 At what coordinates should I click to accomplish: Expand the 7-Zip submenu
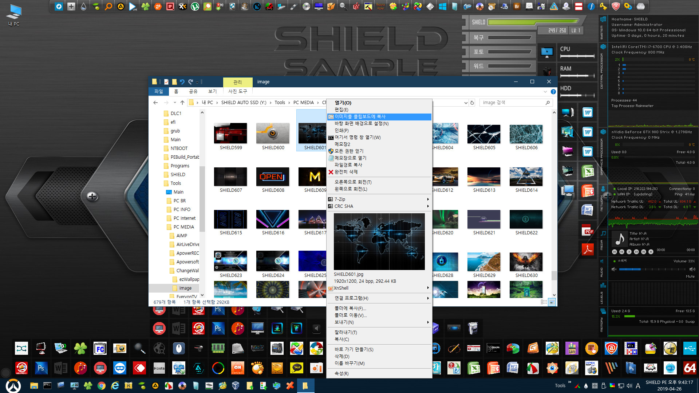[x=379, y=199]
